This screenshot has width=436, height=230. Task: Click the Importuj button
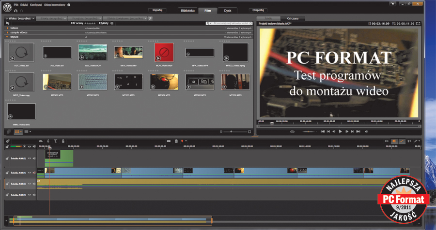(157, 10)
